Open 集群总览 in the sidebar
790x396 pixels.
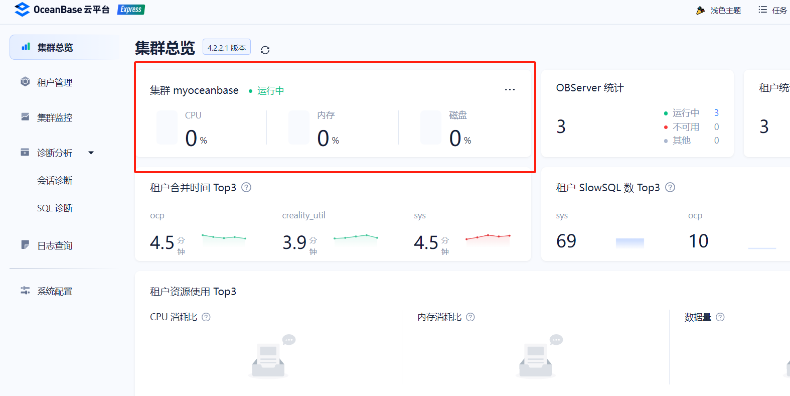coord(65,47)
